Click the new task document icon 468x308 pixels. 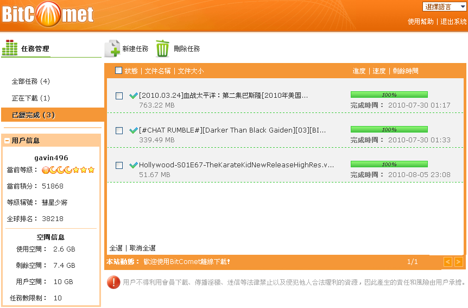(x=112, y=48)
